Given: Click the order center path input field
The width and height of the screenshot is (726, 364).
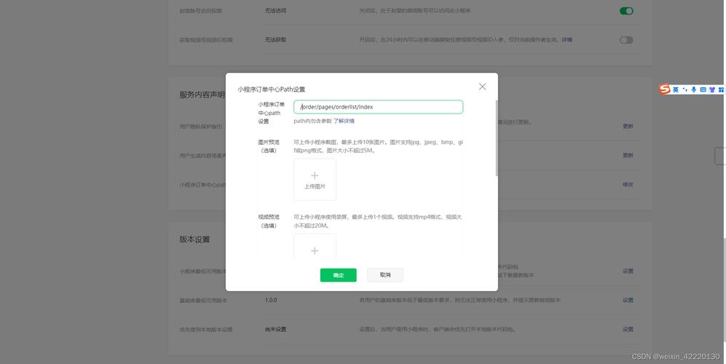Looking at the screenshot, I should 378,107.
